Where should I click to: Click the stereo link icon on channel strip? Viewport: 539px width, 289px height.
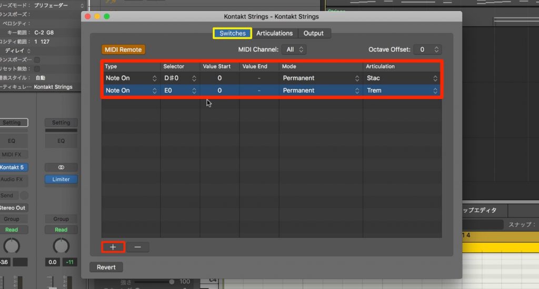tap(61, 167)
